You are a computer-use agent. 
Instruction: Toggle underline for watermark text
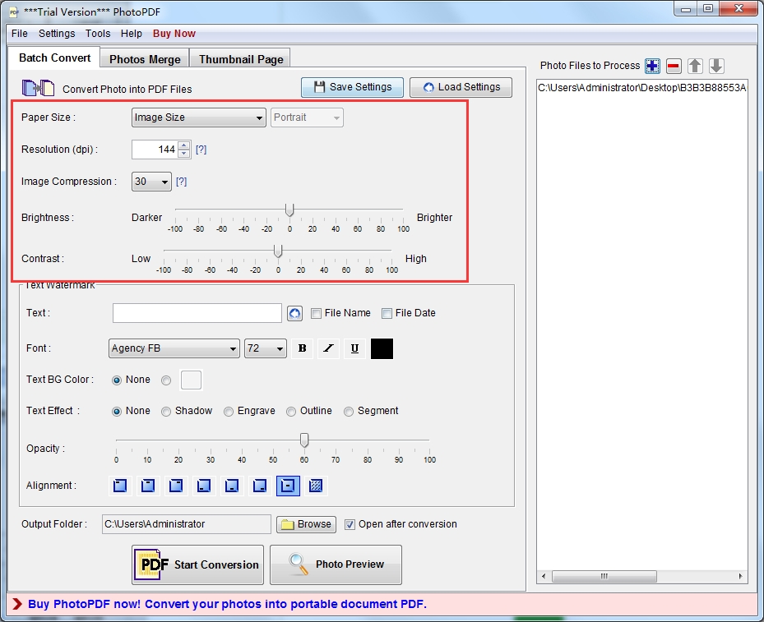(354, 348)
